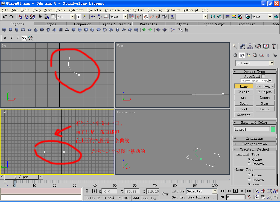Open the Hierarchy command panel tab

click(x=250, y=46)
